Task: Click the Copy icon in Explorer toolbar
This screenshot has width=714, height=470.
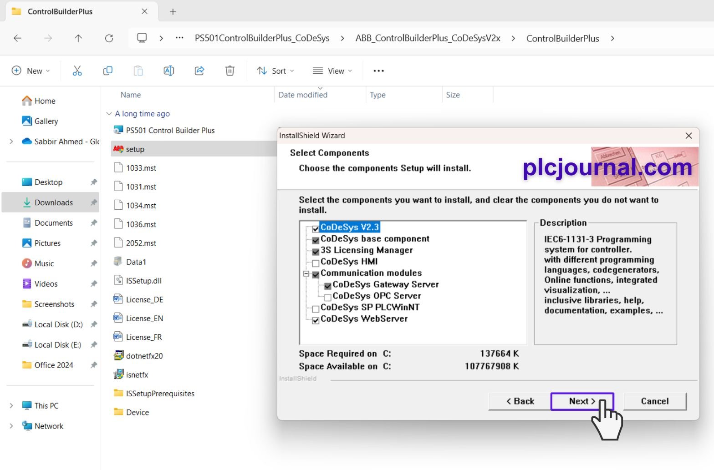Action: [108, 71]
